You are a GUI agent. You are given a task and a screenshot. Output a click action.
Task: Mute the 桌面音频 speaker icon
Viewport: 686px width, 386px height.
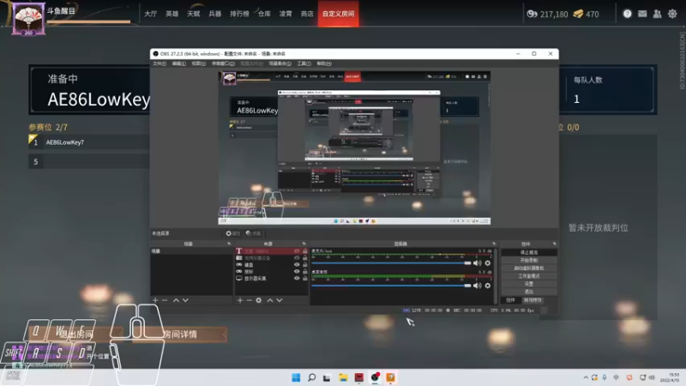[x=478, y=286]
